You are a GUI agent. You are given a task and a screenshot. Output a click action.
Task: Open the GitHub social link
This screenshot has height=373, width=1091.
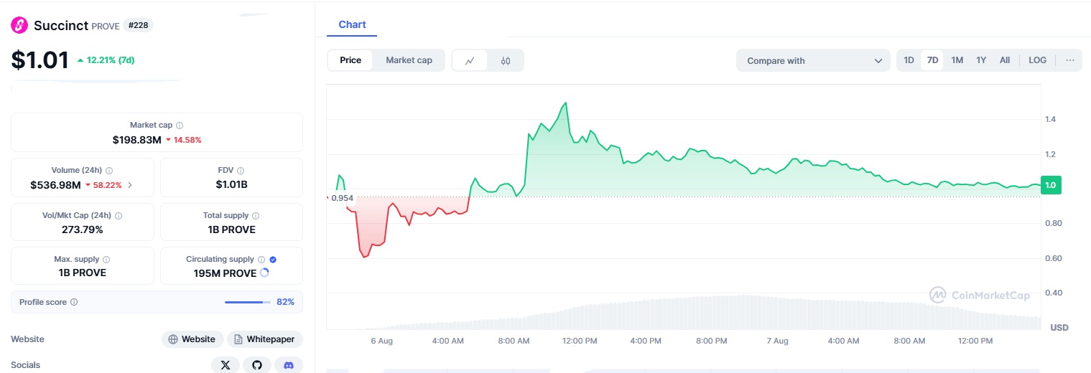pos(257,365)
